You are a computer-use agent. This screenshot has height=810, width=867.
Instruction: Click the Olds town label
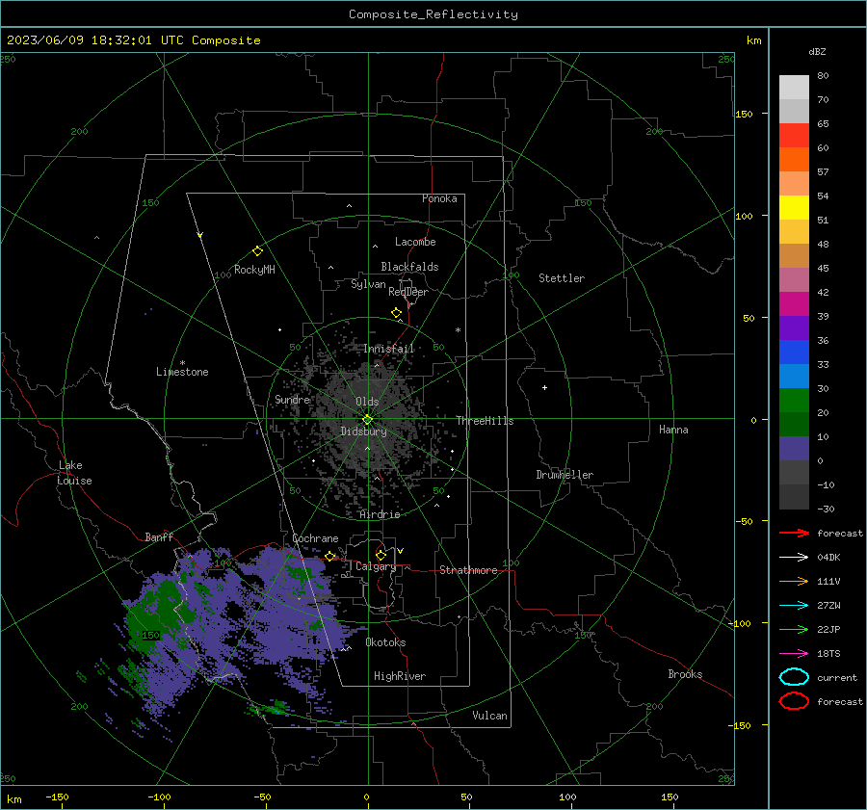pos(367,402)
